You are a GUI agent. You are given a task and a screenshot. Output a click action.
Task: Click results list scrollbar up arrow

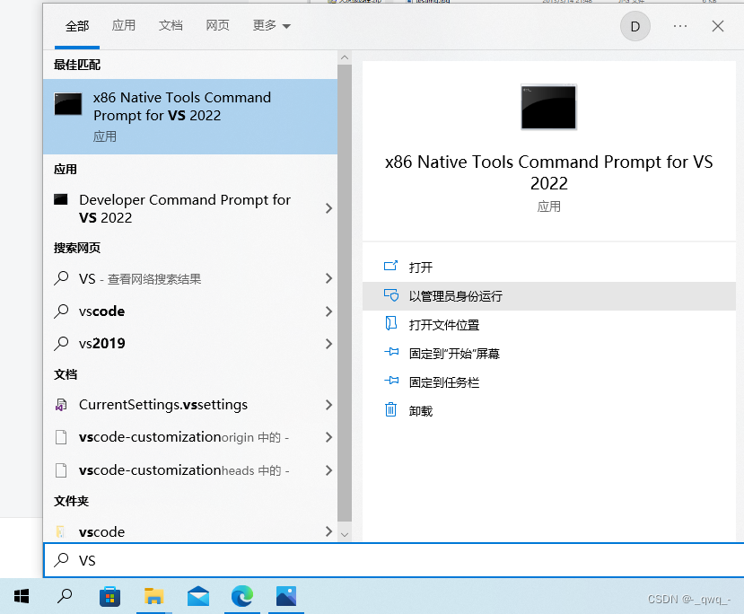pos(345,57)
